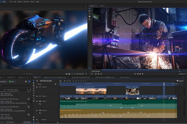Click the audio mixer icon near Master
This screenshot has height=124, width=187.
[x=34, y=120]
